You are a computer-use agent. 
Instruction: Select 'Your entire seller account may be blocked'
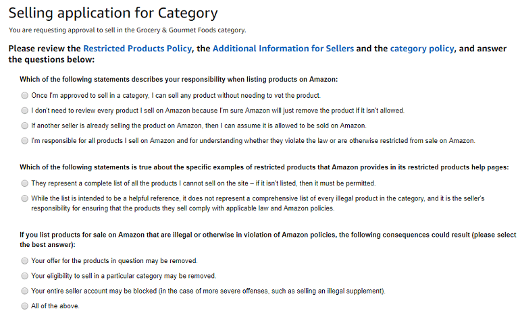pyautogui.click(x=25, y=291)
